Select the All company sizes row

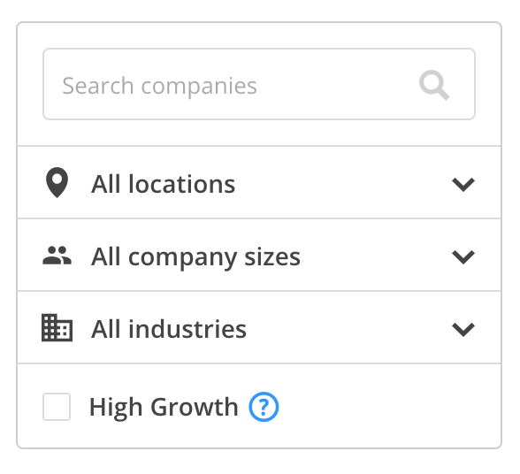point(259,255)
